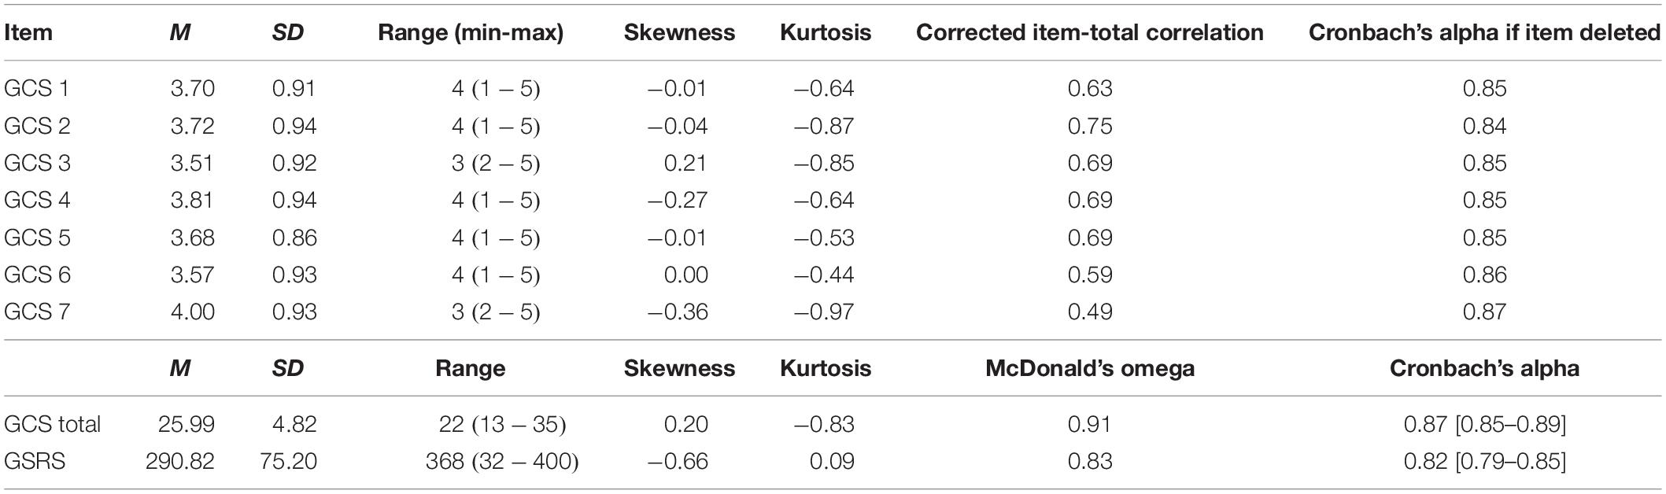Click the GSRS row label
This screenshot has width=1666, height=494.
[35, 462]
